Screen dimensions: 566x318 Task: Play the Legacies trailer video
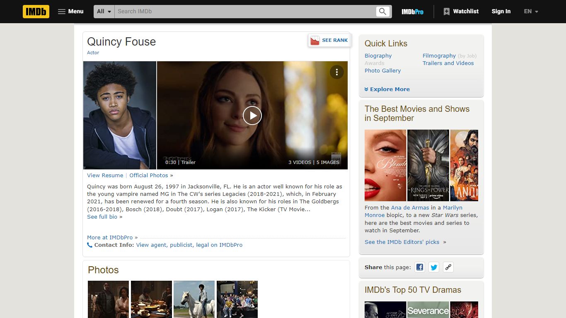tap(252, 116)
